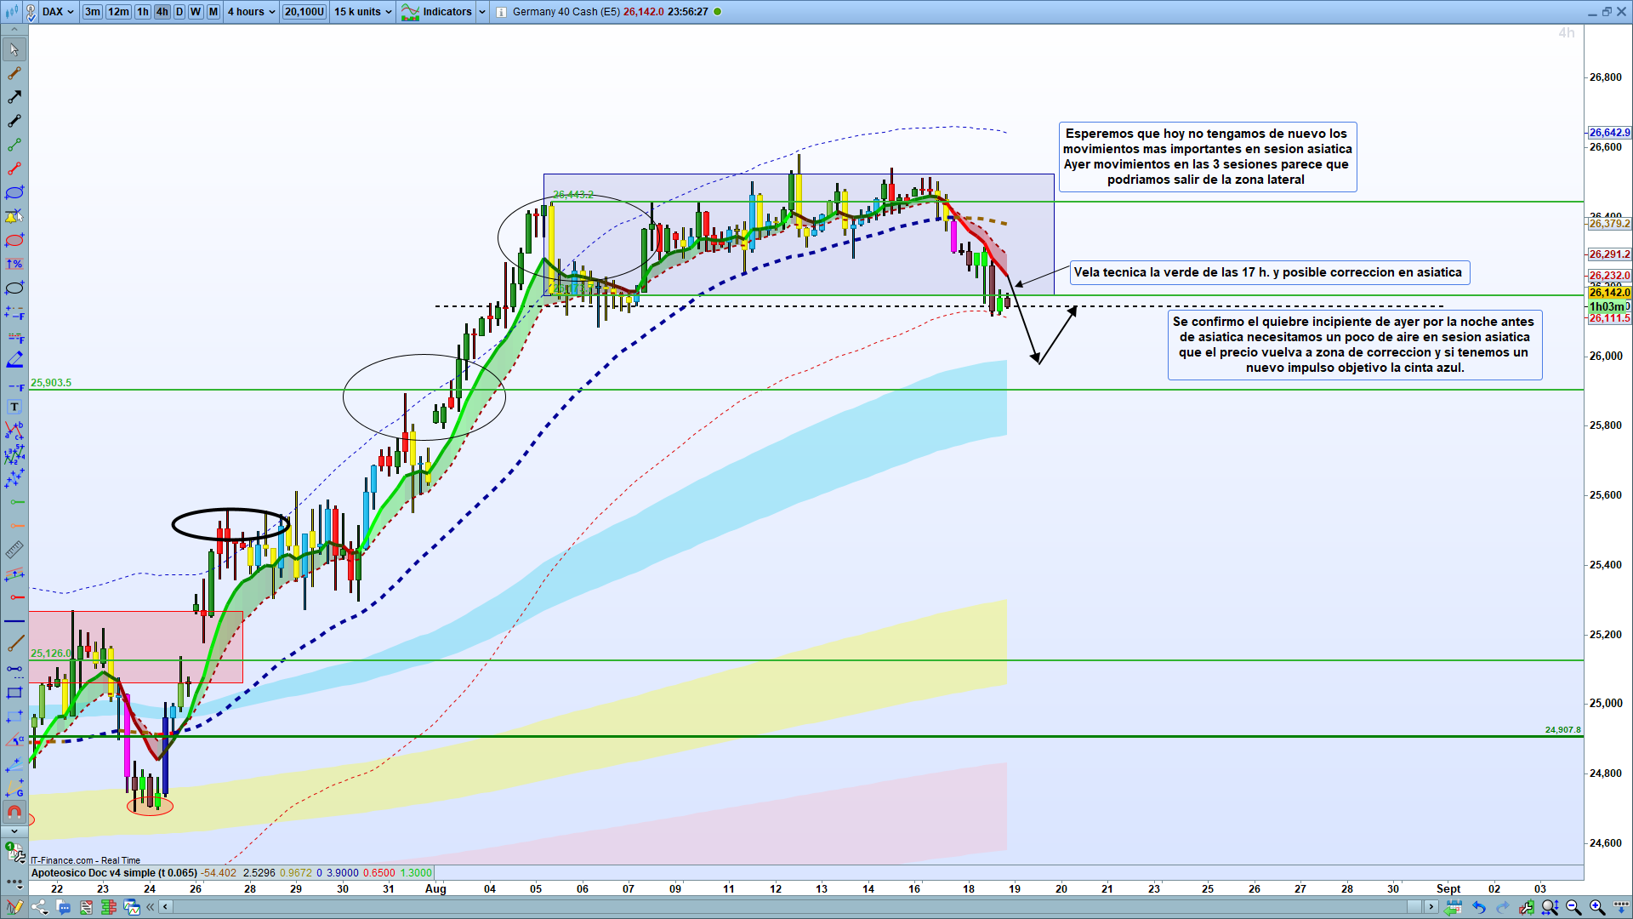Open the 4 hours timeframe dropdown
Image resolution: width=1633 pixels, height=919 pixels.
pos(251,12)
